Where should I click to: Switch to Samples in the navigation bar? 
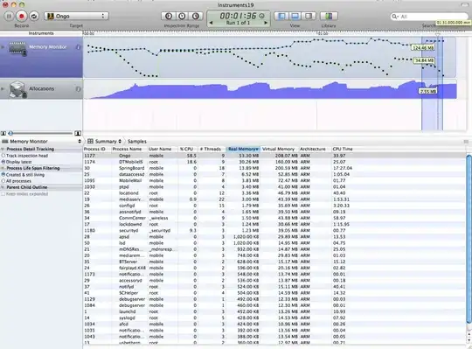click(137, 141)
